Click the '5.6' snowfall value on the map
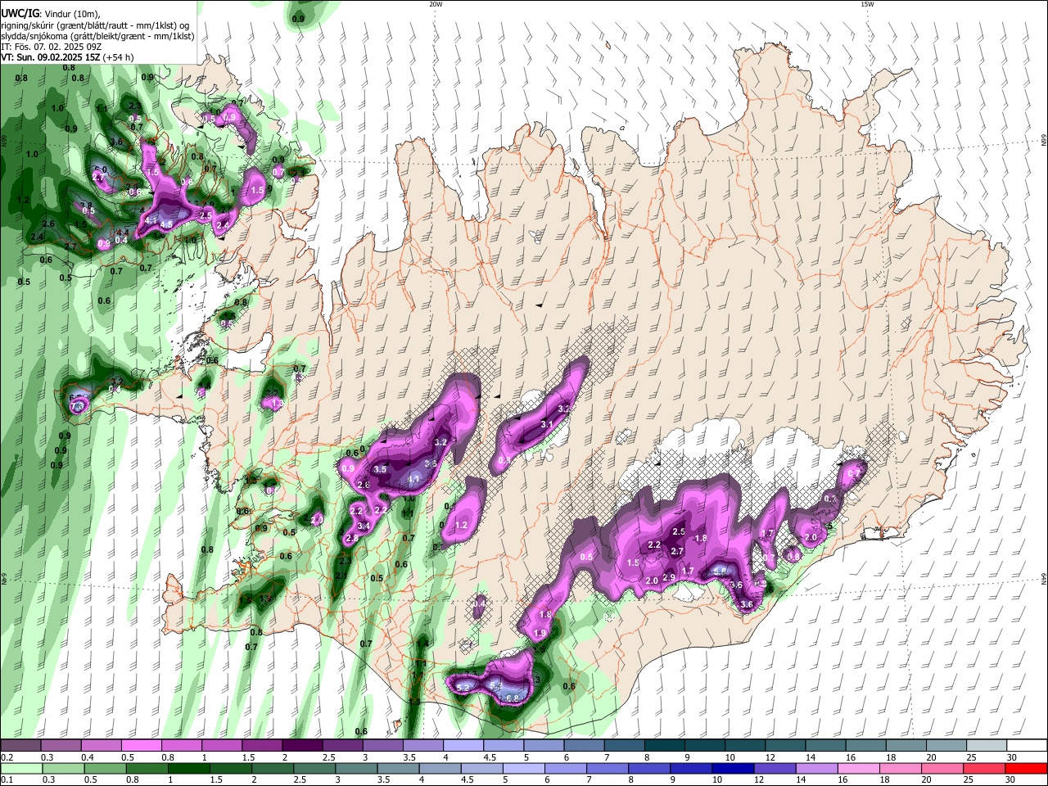This screenshot has width=1048, height=786. point(720,571)
